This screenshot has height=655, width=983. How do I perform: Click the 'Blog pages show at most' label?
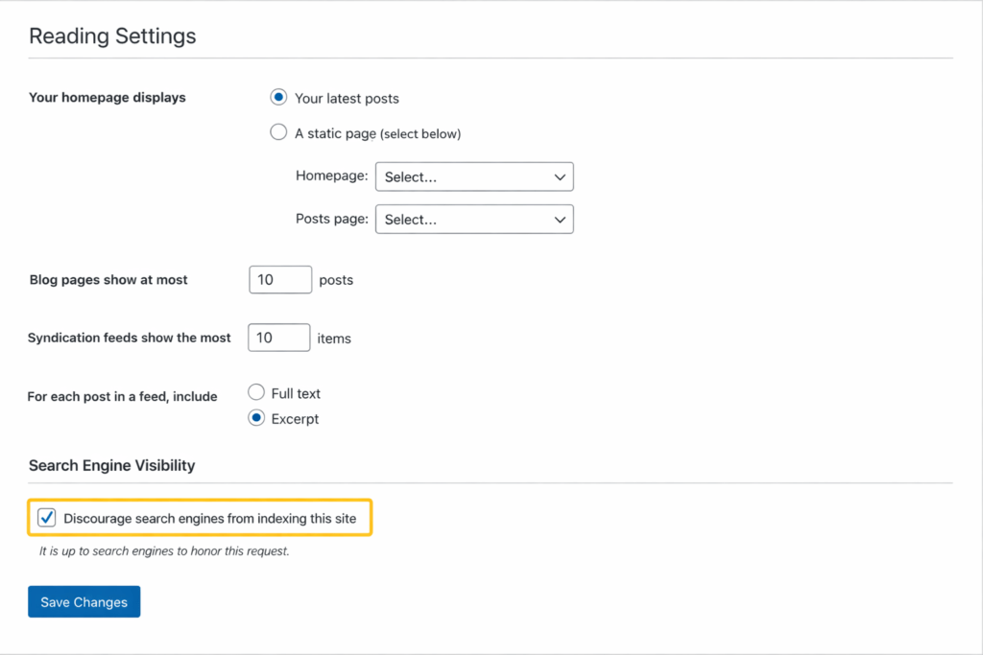point(108,280)
